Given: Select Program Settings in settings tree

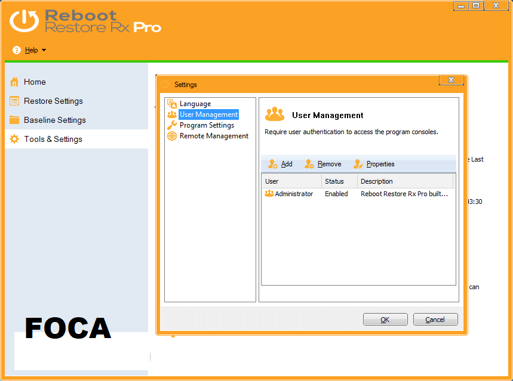Looking at the screenshot, I should [x=207, y=125].
